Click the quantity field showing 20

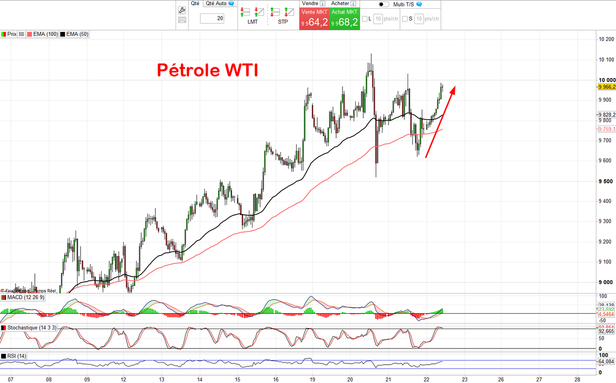point(213,18)
